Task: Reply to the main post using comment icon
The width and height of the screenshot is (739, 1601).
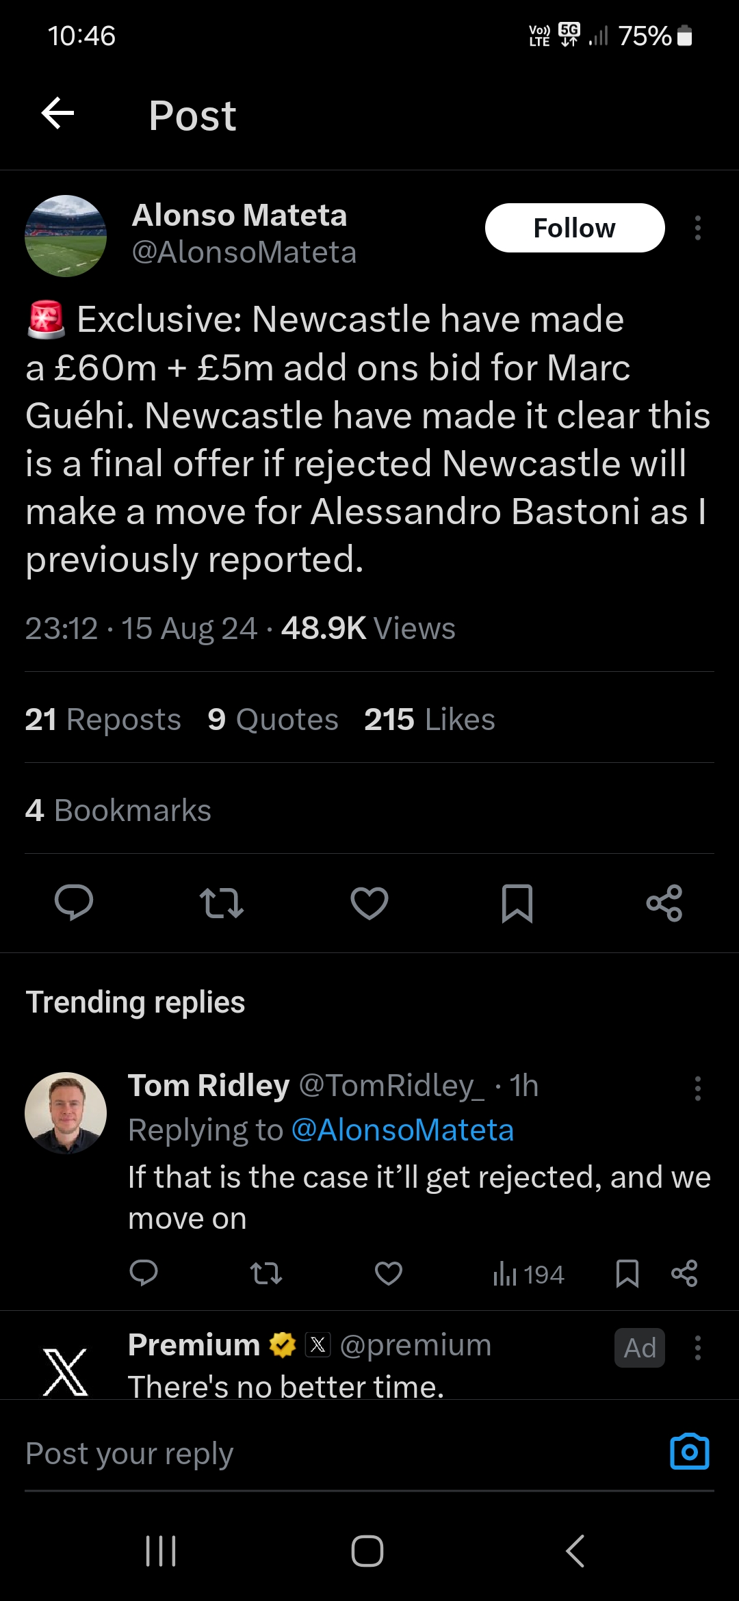Action: point(74,903)
